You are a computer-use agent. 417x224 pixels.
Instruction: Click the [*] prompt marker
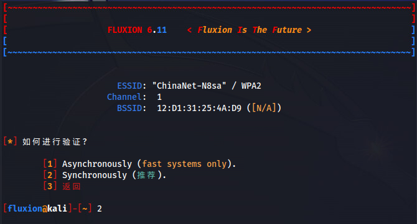(x=11, y=141)
